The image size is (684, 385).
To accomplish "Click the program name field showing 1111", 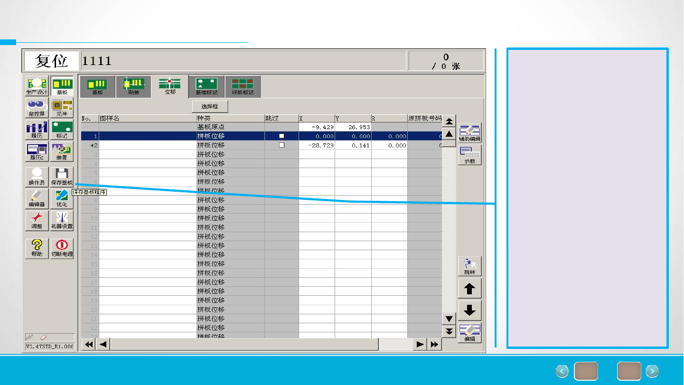I will (x=244, y=61).
